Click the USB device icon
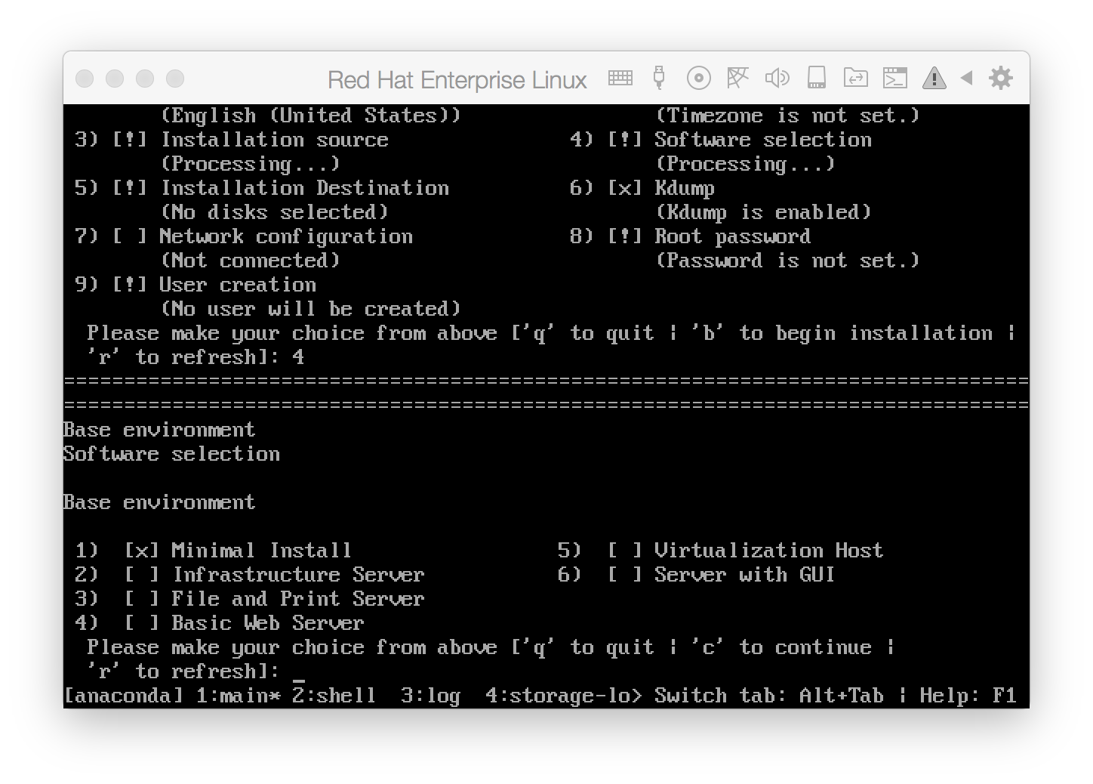 point(659,78)
